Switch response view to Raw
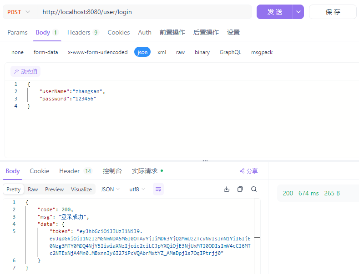Screen dimensions: 359x274 tap(33, 189)
